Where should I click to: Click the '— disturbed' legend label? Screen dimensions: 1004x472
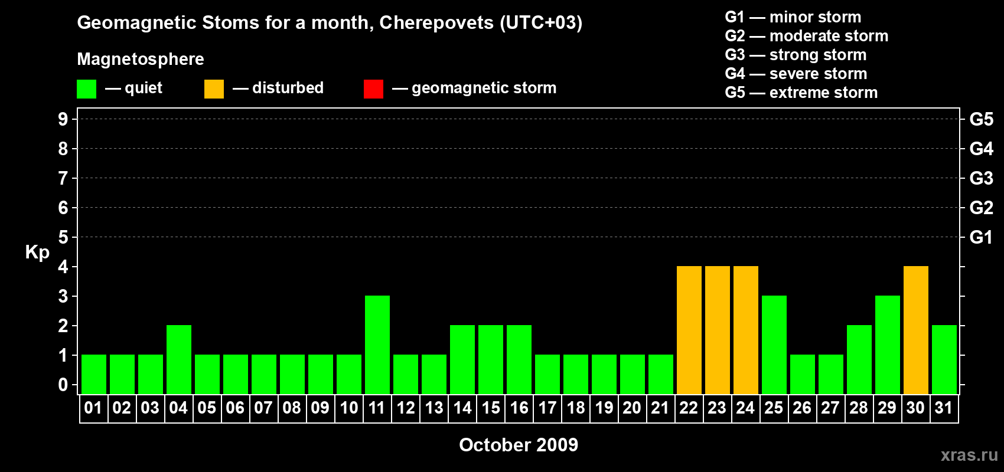point(278,88)
